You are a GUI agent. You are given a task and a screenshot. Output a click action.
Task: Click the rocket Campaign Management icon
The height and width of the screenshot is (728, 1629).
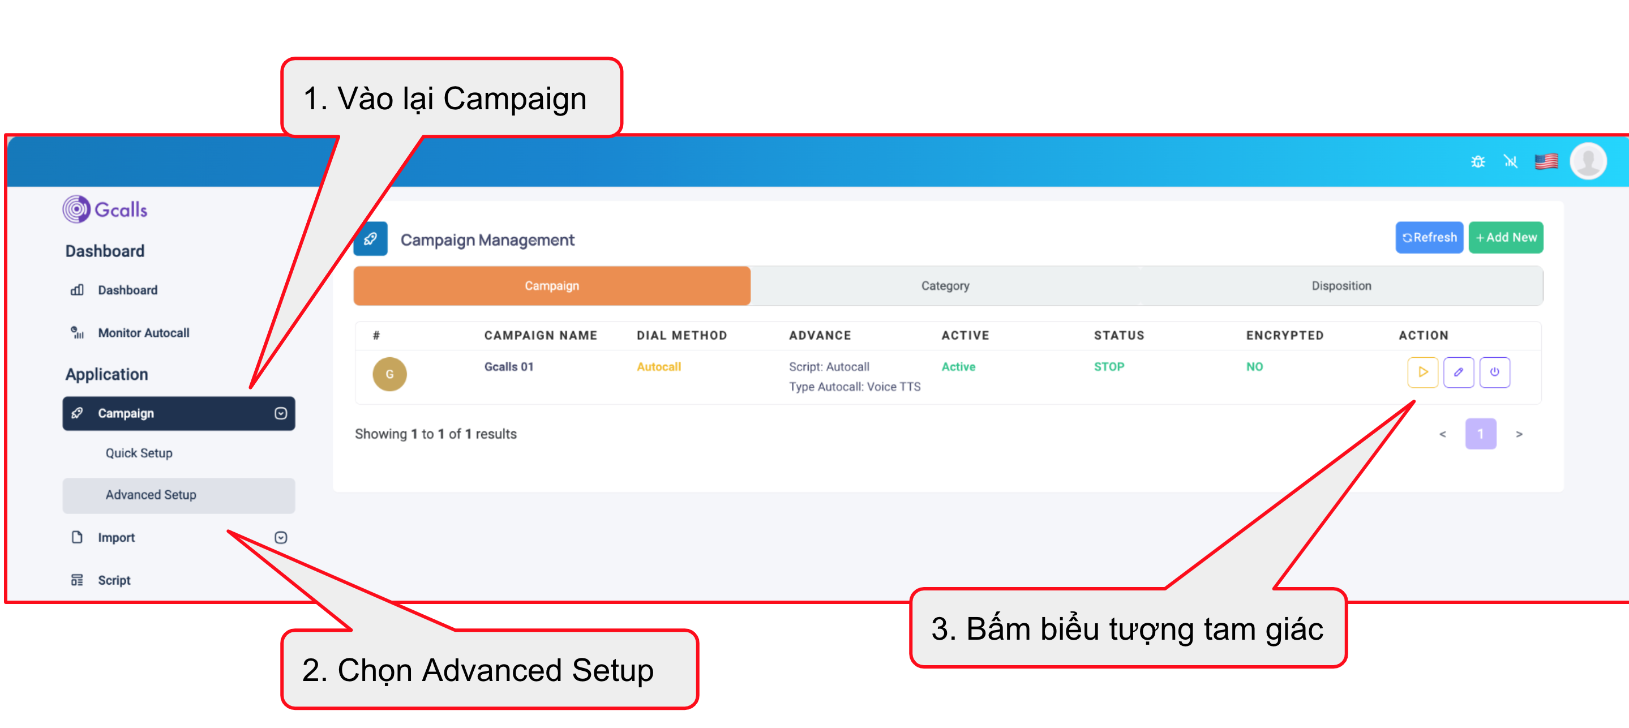point(371,239)
